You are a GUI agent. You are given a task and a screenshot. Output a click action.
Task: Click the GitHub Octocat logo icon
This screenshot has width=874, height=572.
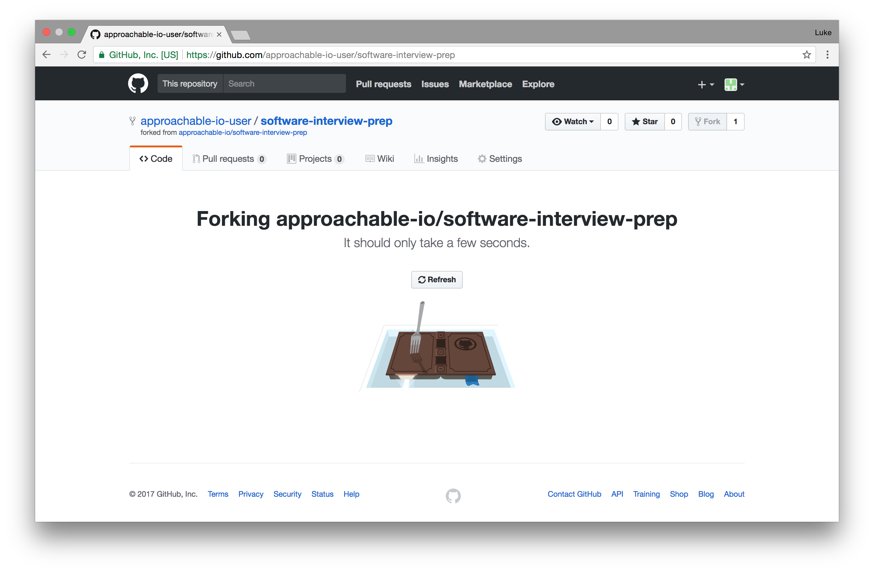point(138,84)
